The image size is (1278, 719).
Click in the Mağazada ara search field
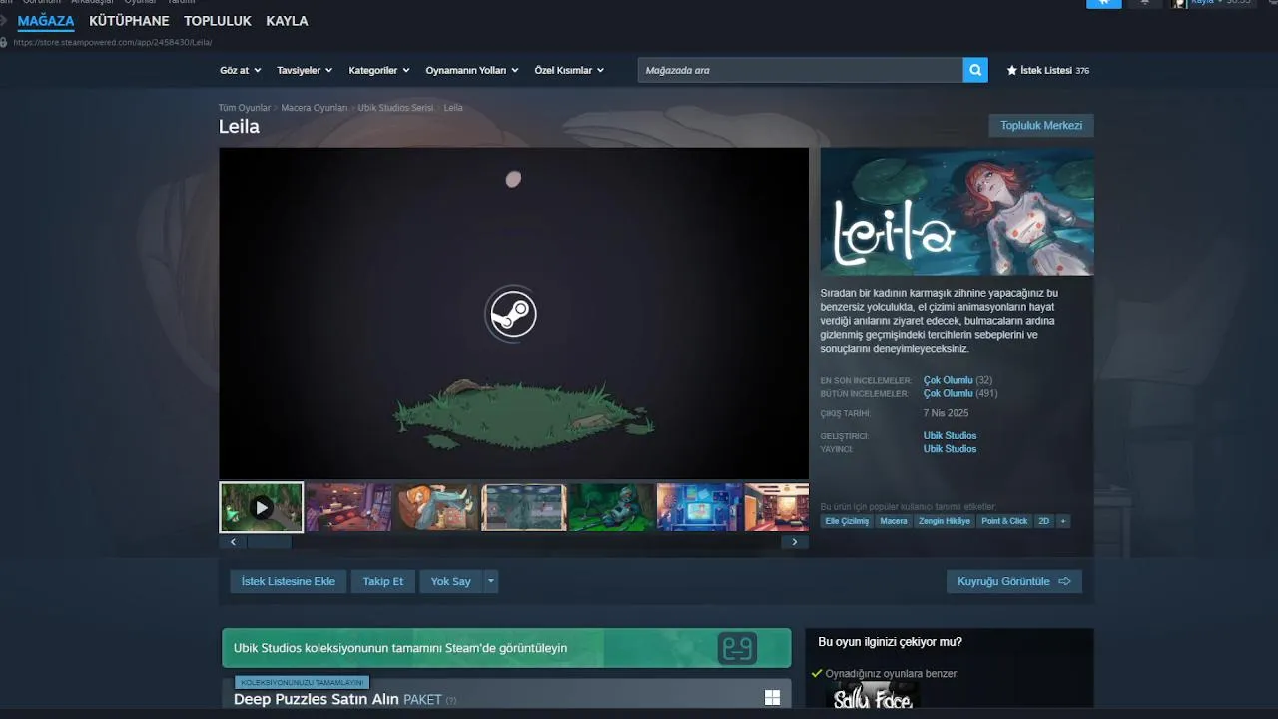800,70
